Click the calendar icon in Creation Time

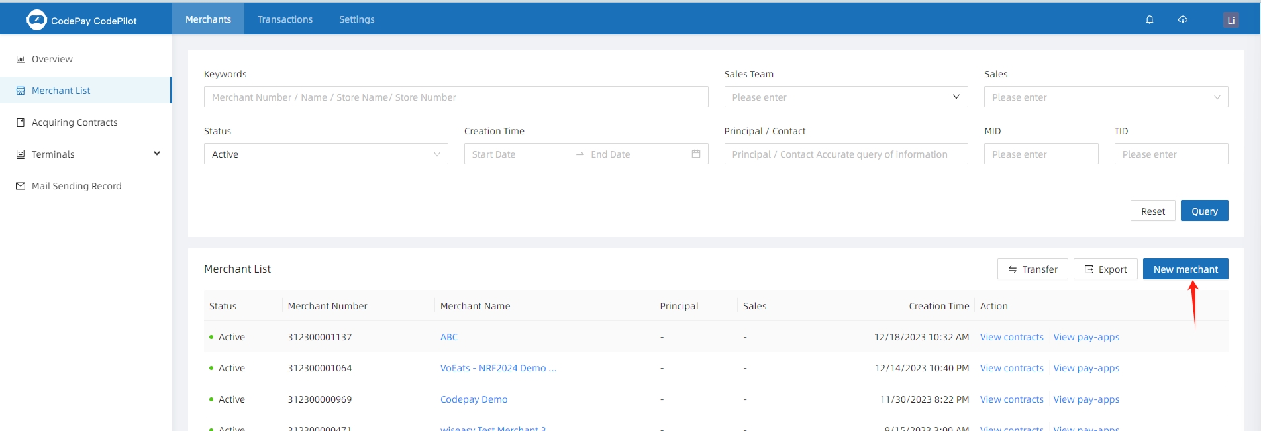[696, 154]
